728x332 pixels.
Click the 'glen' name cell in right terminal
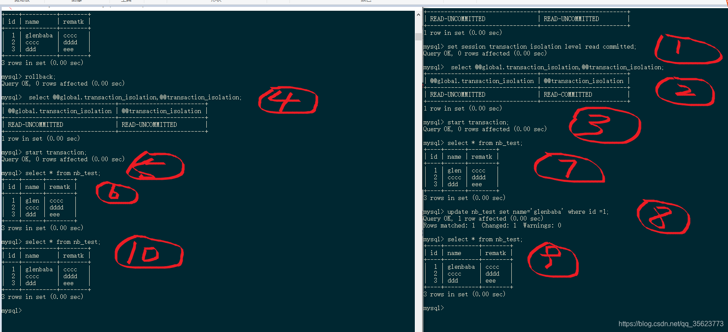point(454,171)
